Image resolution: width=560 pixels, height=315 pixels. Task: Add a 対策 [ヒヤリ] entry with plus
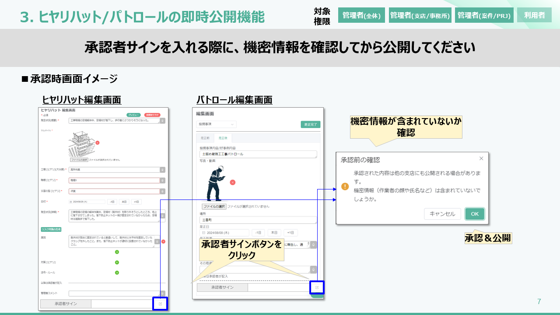[117, 262]
